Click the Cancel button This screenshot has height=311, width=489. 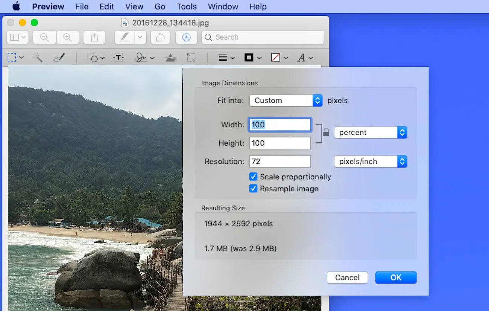coord(347,277)
